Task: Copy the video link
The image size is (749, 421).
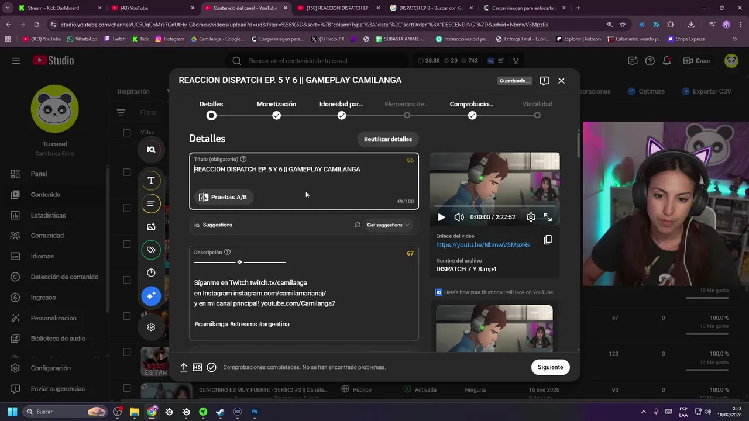Action: coord(548,240)
